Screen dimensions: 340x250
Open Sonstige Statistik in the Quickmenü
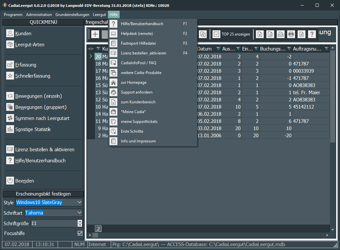(33, 129)
